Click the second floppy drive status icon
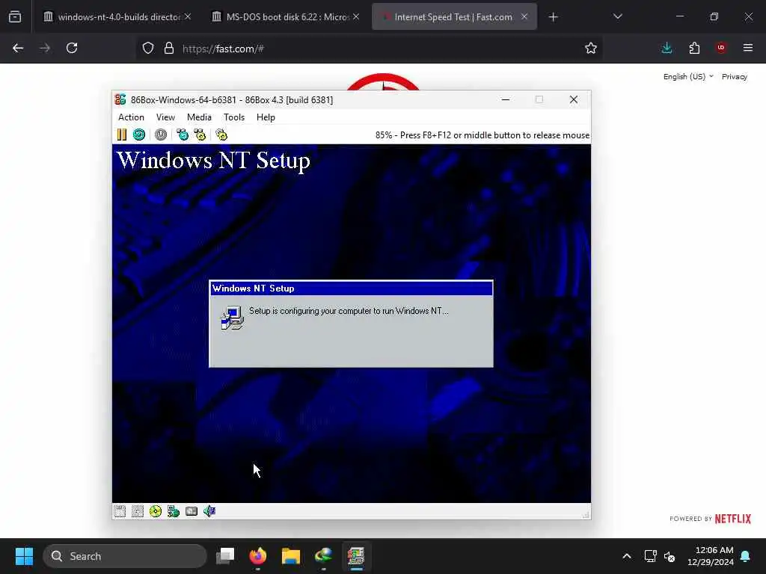The width and height of the screenshot is (766, 574). (138, 511)
